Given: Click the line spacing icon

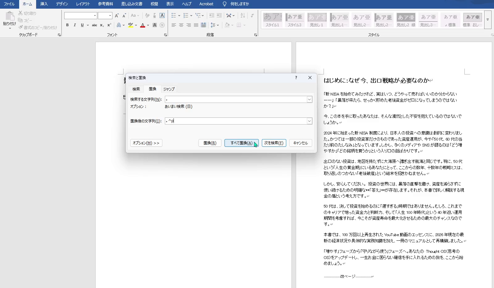Looking at the screenshot, I should [213, 25].
